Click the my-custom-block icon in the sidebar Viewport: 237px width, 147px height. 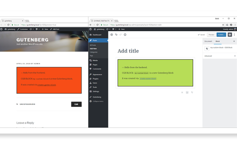(207, 49)
